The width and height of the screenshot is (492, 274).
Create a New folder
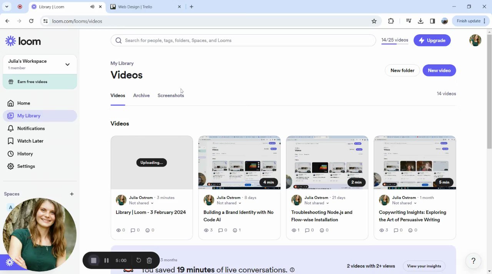[x=402, y=70]
